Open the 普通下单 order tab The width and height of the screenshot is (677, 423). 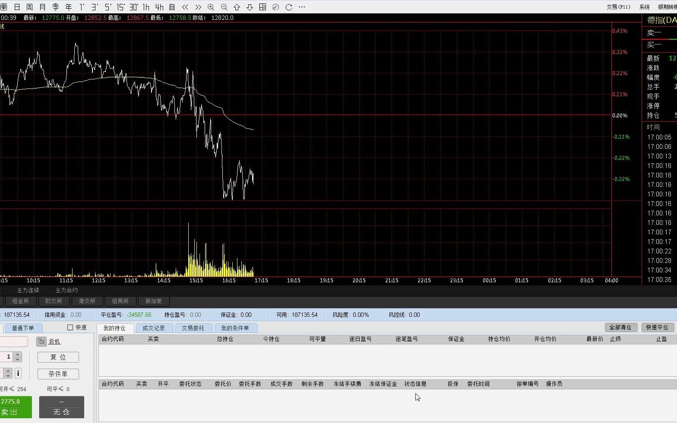point(23,328)
